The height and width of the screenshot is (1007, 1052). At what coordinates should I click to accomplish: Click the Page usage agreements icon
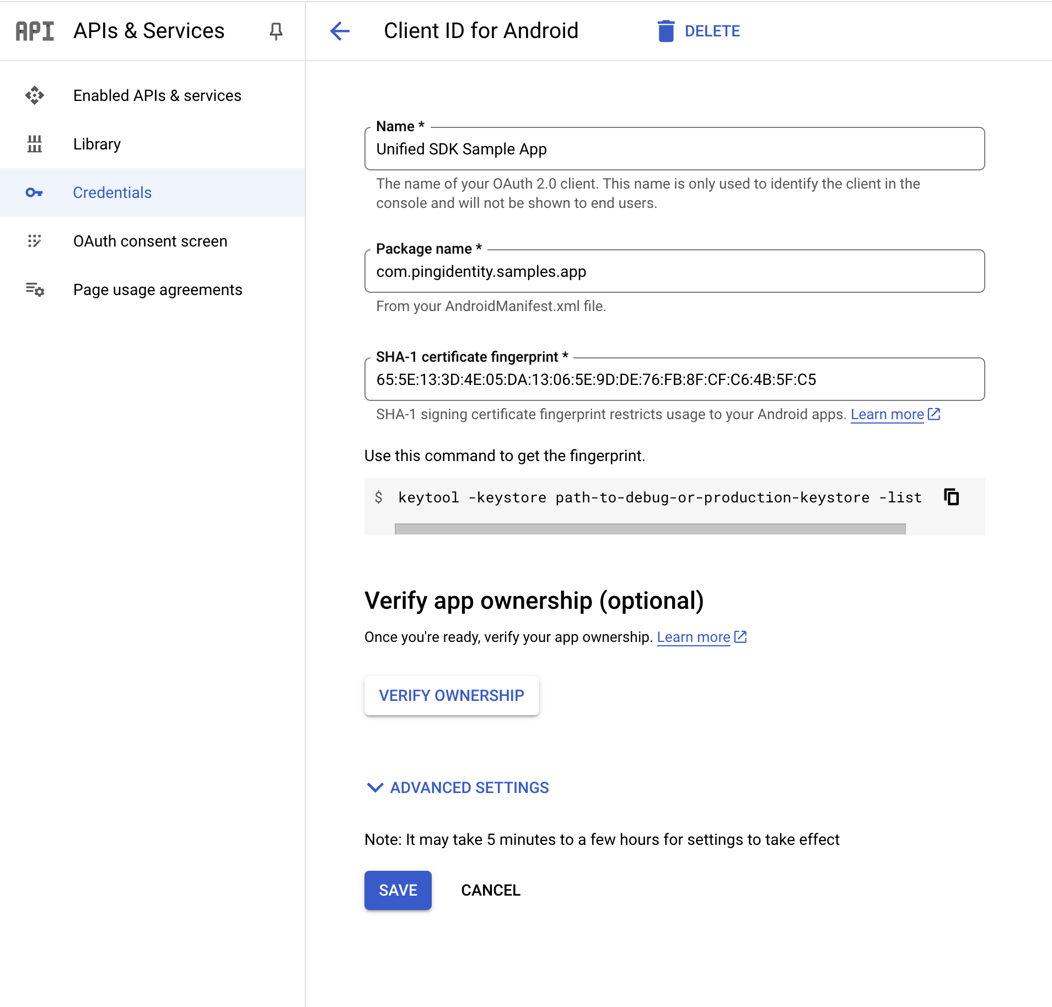click(34, 290)
